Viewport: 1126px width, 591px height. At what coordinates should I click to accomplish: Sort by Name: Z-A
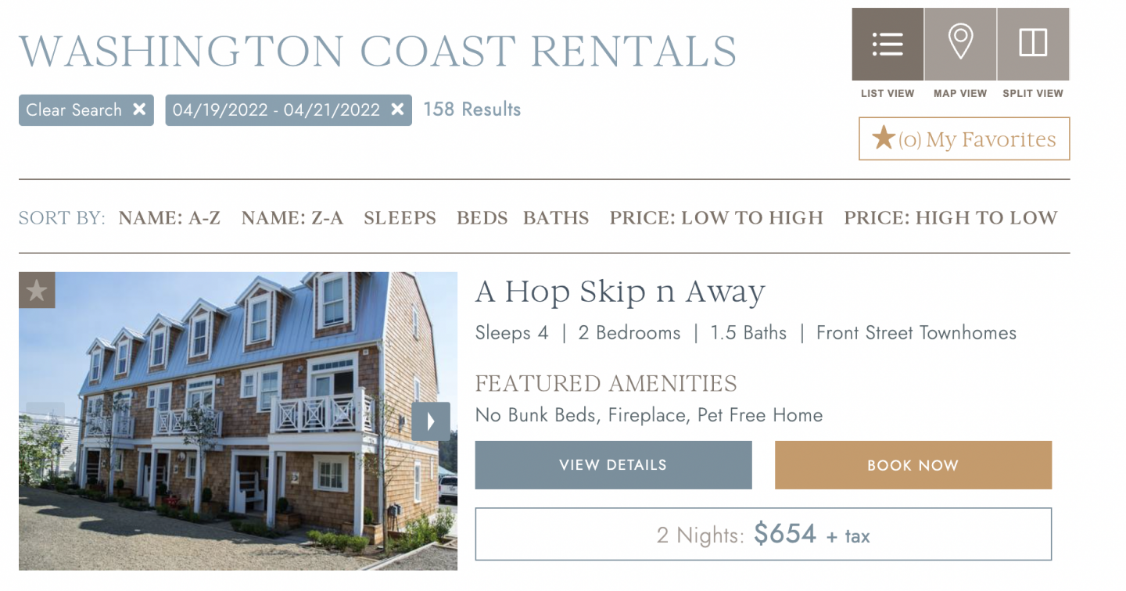(292, 218)
